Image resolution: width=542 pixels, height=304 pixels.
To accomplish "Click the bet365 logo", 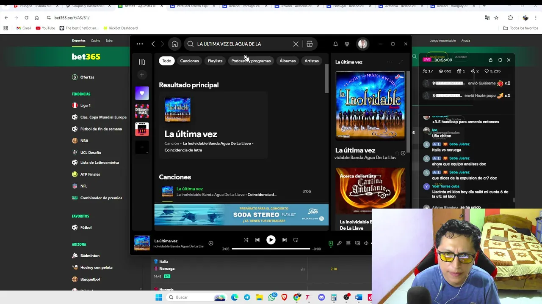I will pos(86,57).
